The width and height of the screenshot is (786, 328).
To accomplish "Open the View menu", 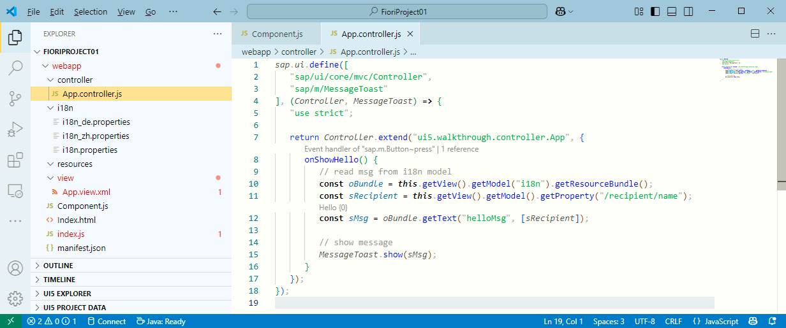I will coord(126,11).
